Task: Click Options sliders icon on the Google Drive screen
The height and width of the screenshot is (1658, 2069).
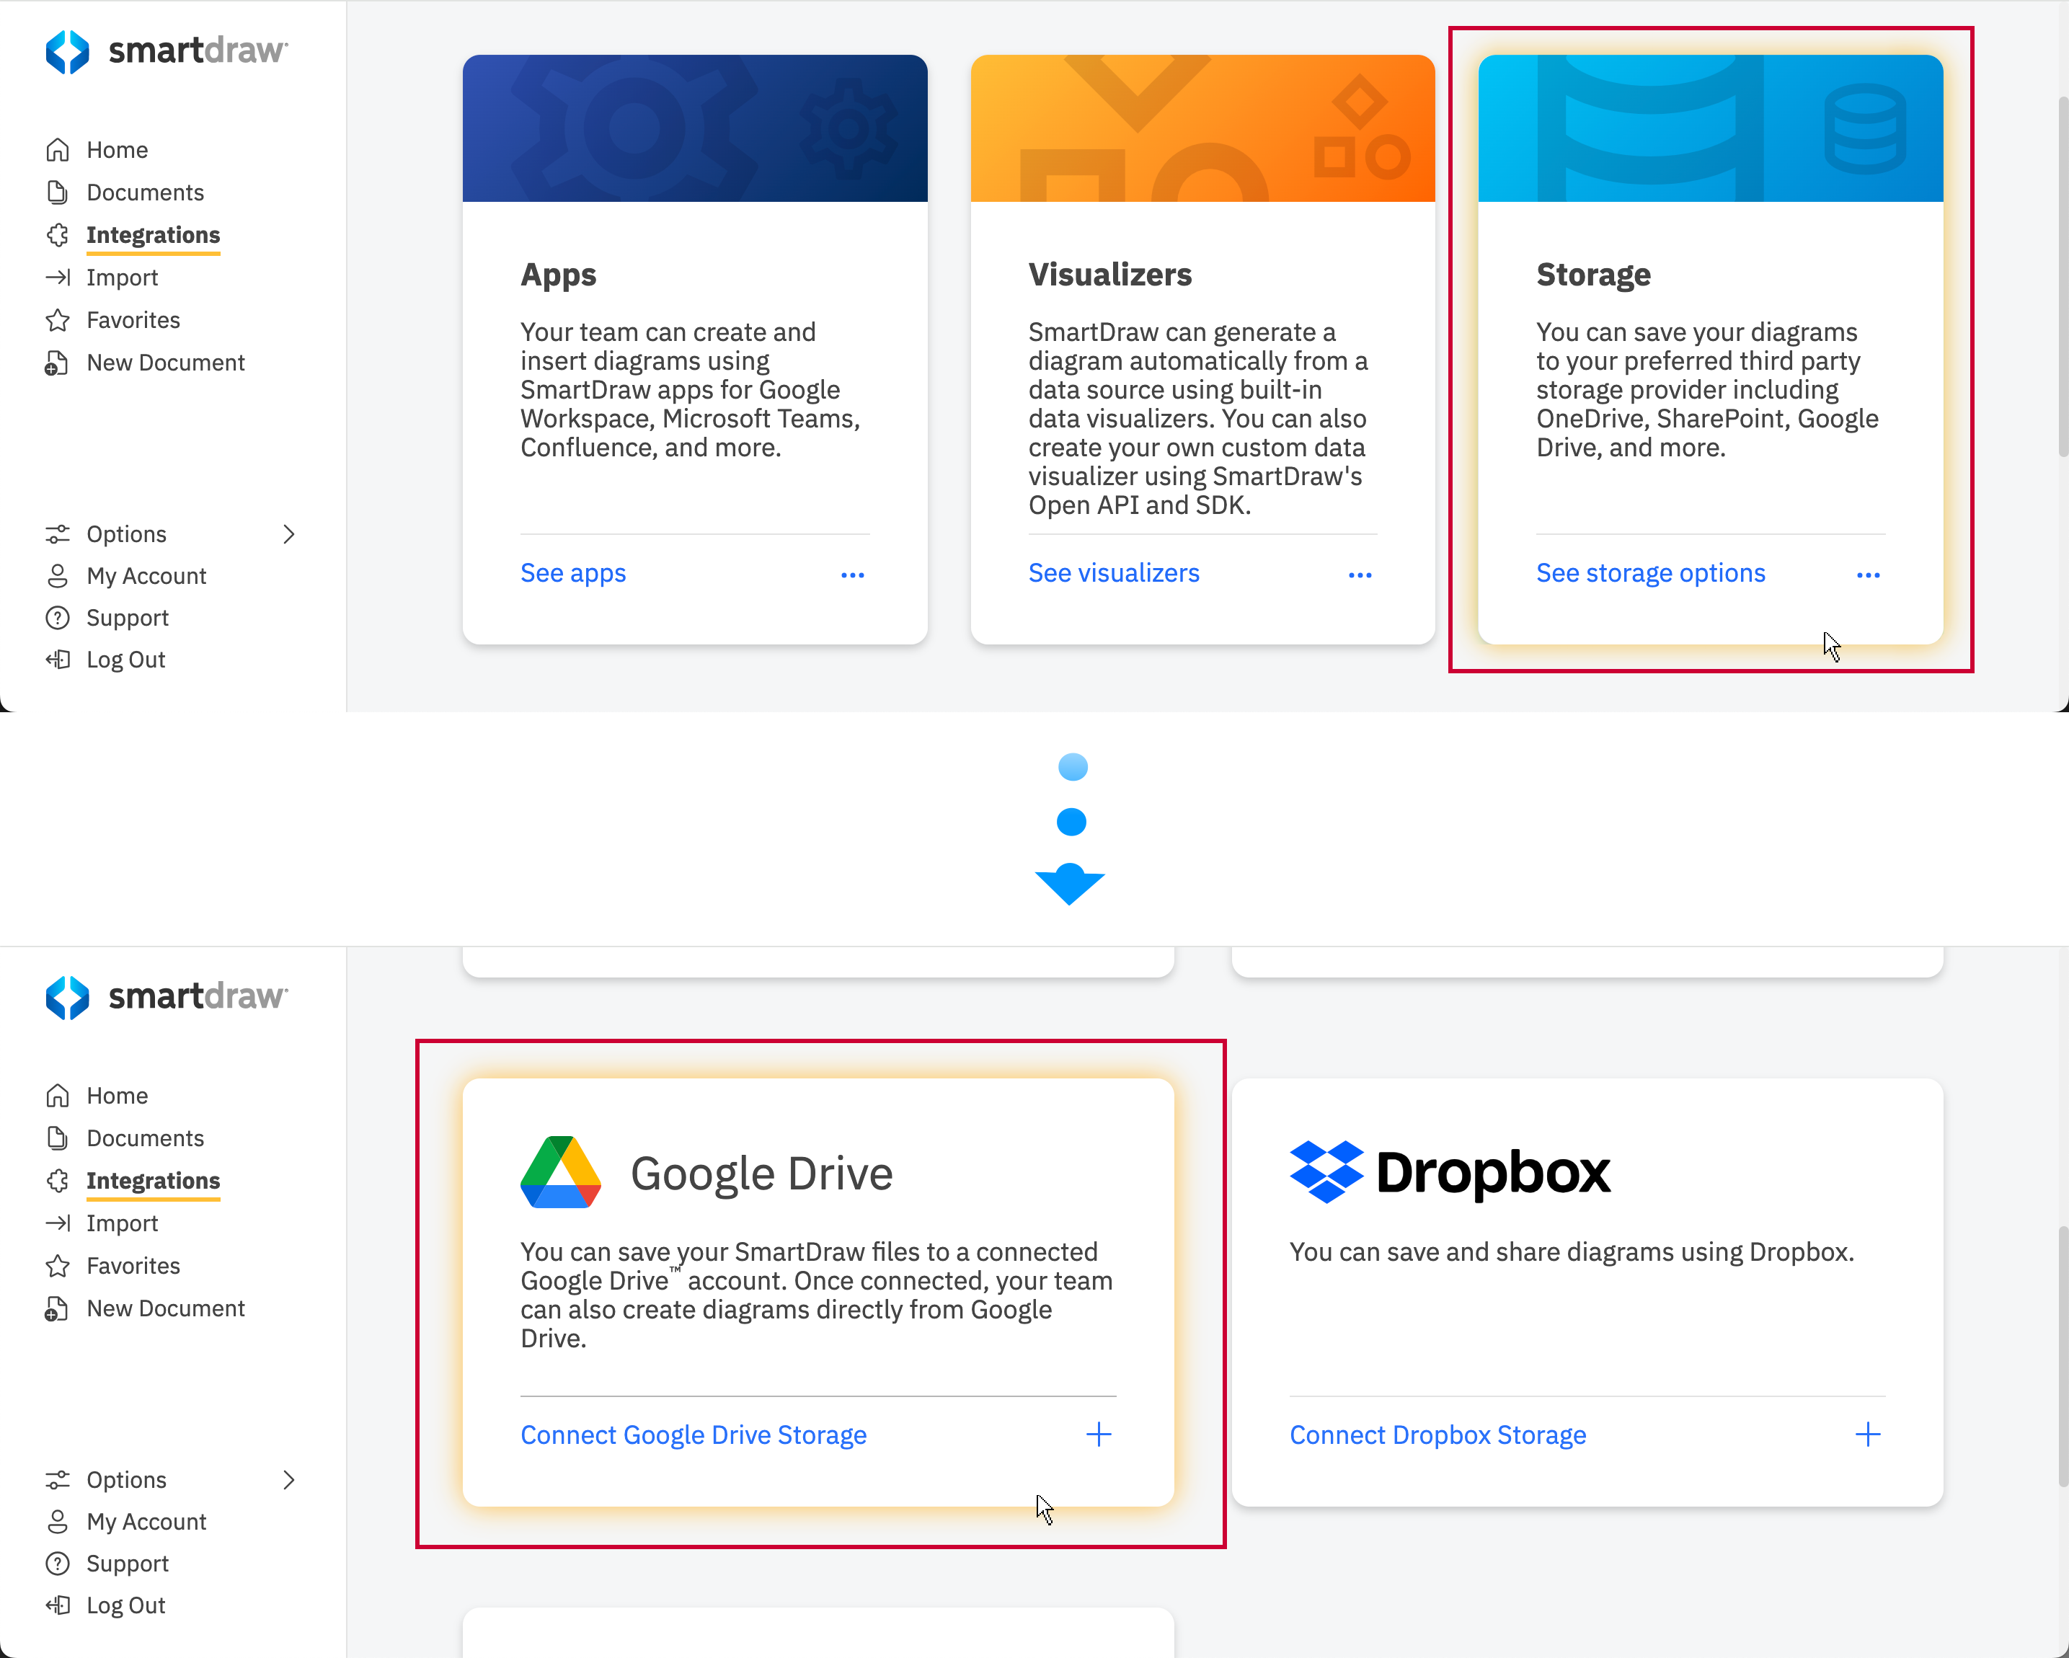Action: coord(58,1479)
